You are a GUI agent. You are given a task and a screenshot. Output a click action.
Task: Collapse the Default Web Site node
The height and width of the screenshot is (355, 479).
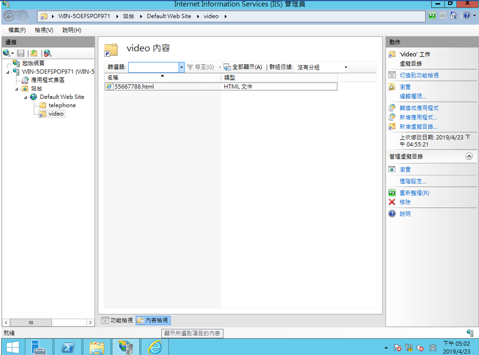tap(26, 97)
